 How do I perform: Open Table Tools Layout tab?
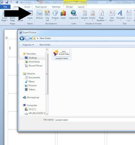(81, 7)
